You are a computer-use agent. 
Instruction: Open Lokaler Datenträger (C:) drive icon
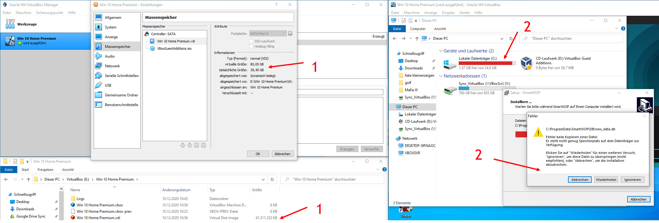point(449,64)
